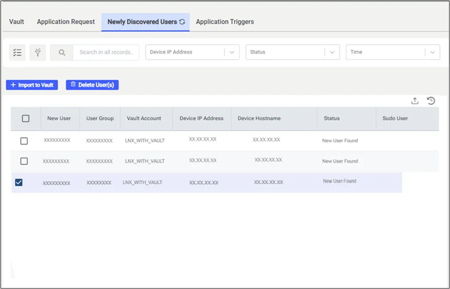Refresh Newly Discovered Users via reload icon
This screenshot has height=289, width=450.
click(x=182, y=22)
